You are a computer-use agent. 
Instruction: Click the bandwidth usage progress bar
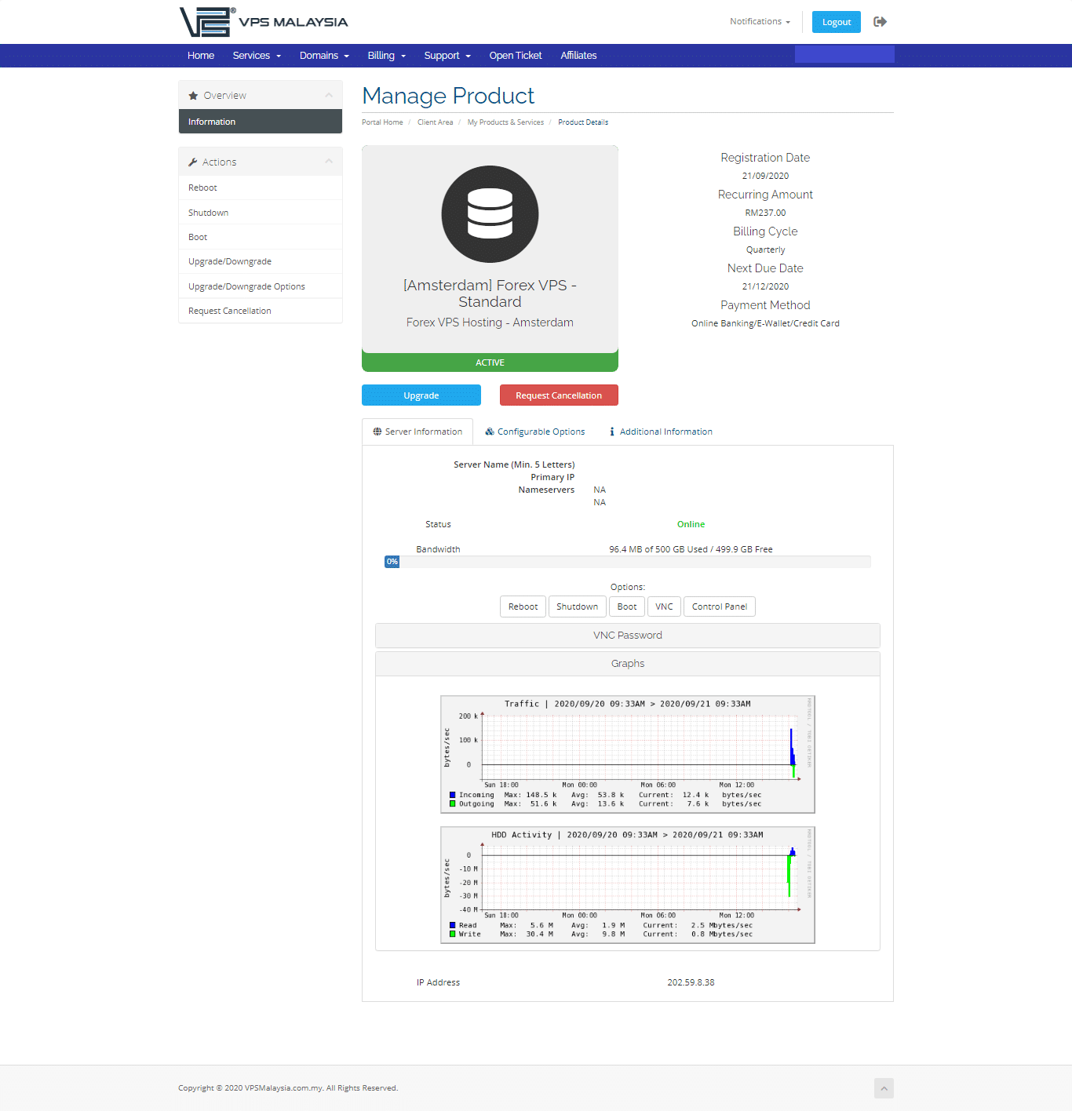(627, 562)
